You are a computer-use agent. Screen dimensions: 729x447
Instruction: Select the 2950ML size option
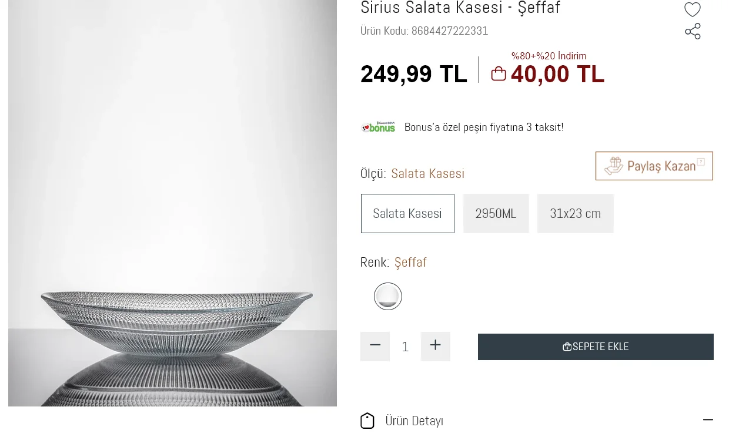tap(496, 213)
